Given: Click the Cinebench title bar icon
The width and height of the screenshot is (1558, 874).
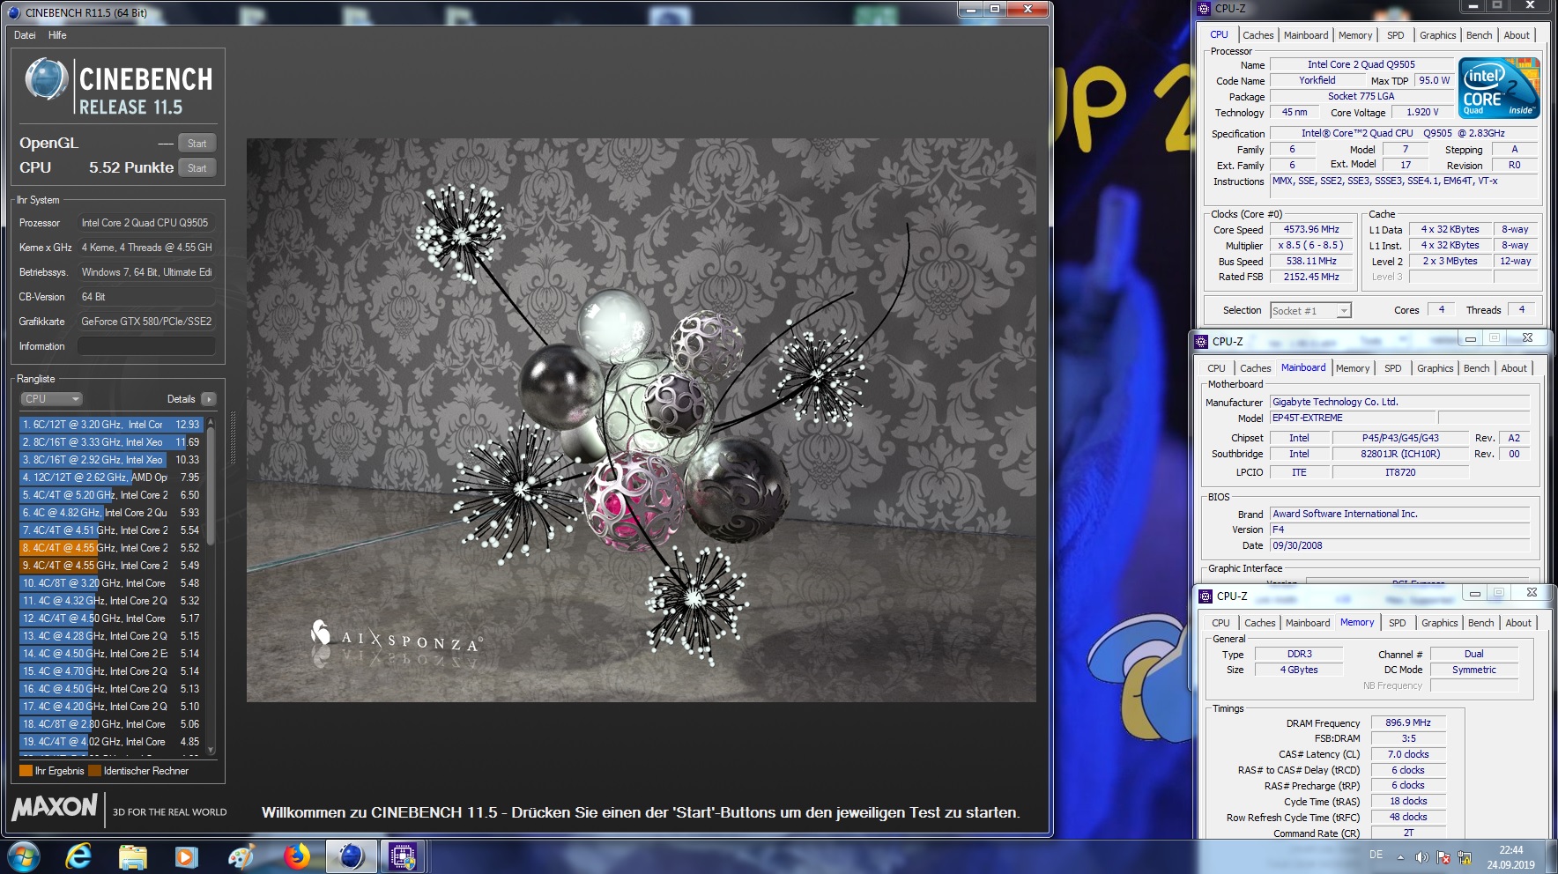Looking at the screenshot, I should (14, 12).
